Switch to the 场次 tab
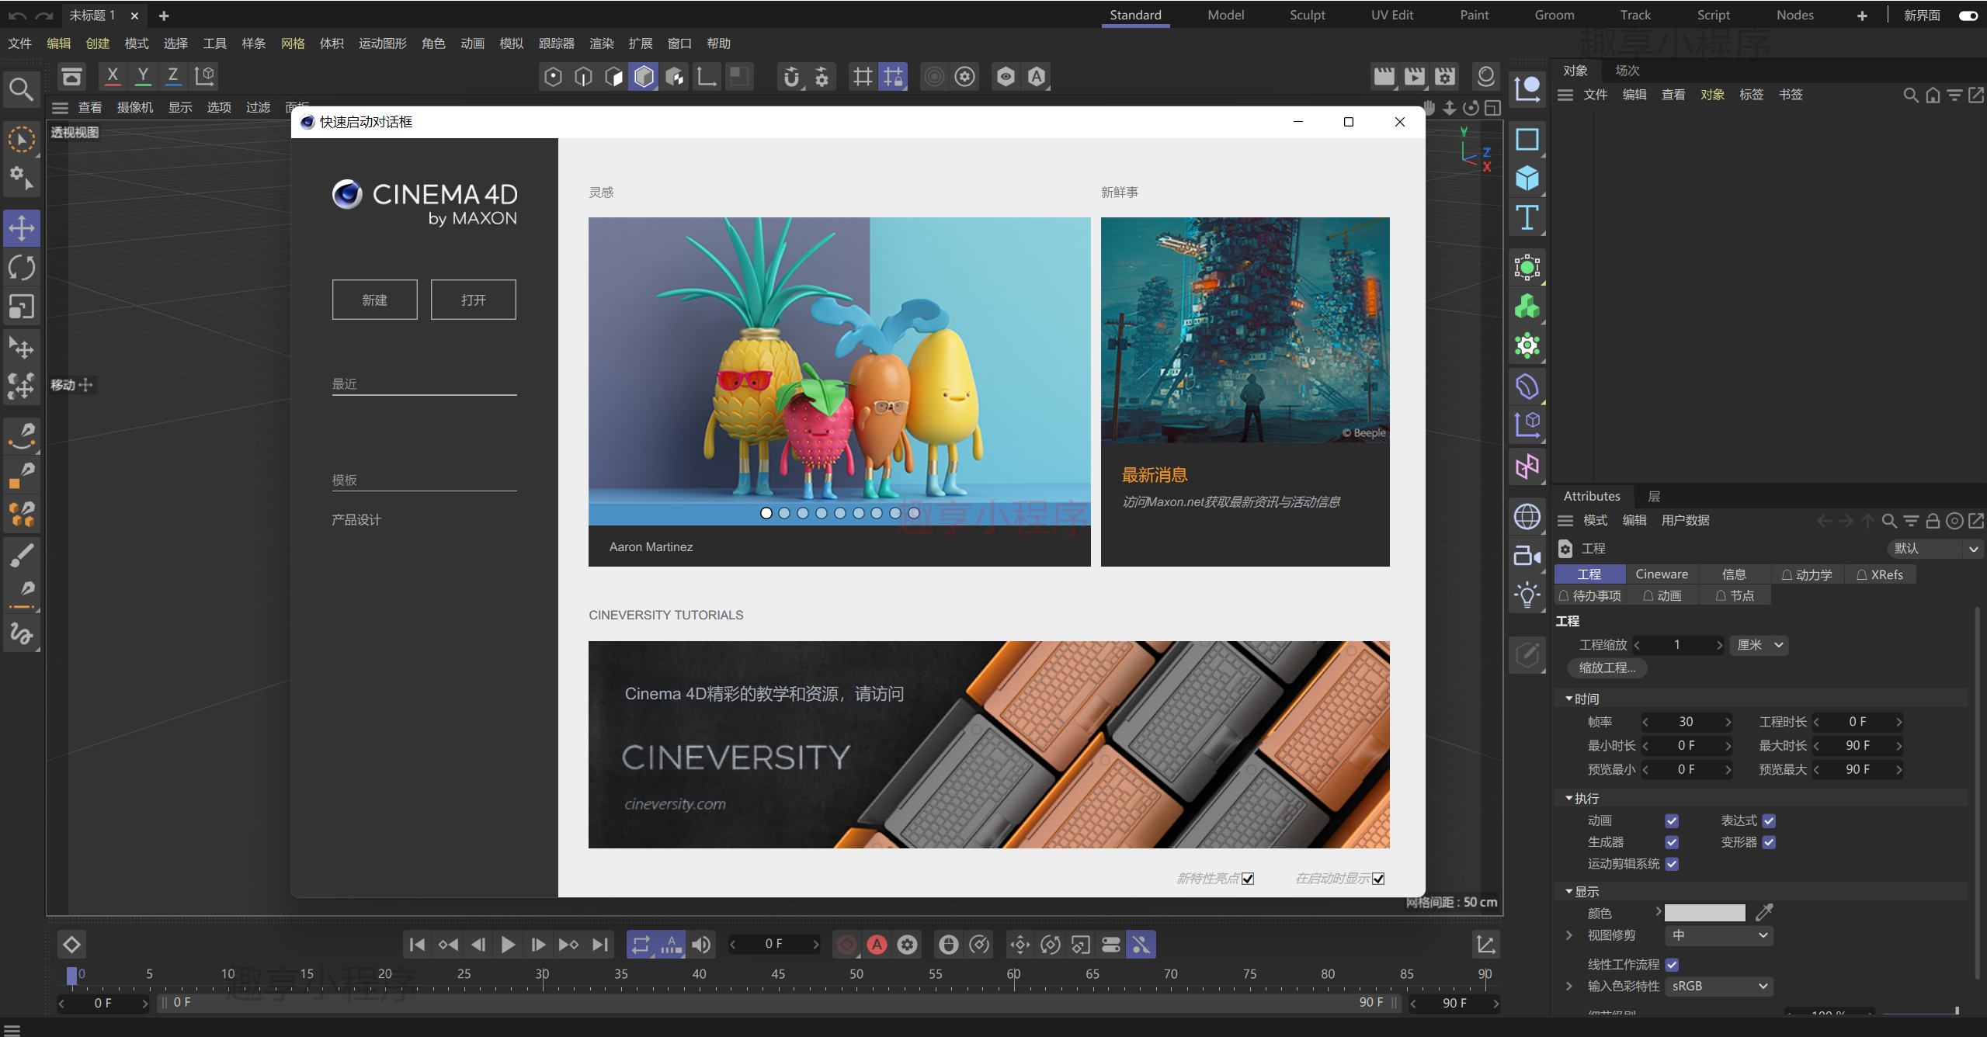This screenshot has width=1987, height=1037. (1627, 71)
